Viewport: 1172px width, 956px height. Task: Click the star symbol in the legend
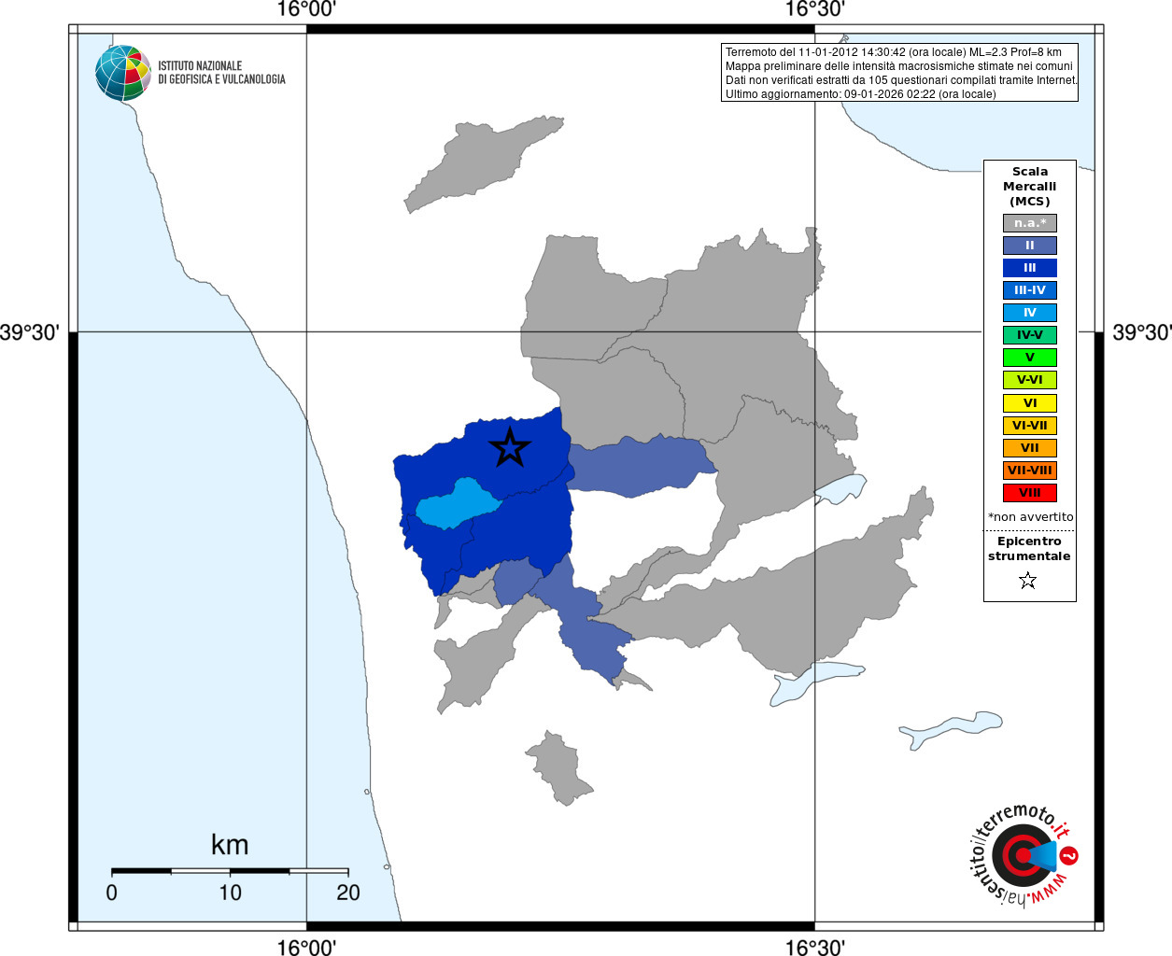[1028, 581]
